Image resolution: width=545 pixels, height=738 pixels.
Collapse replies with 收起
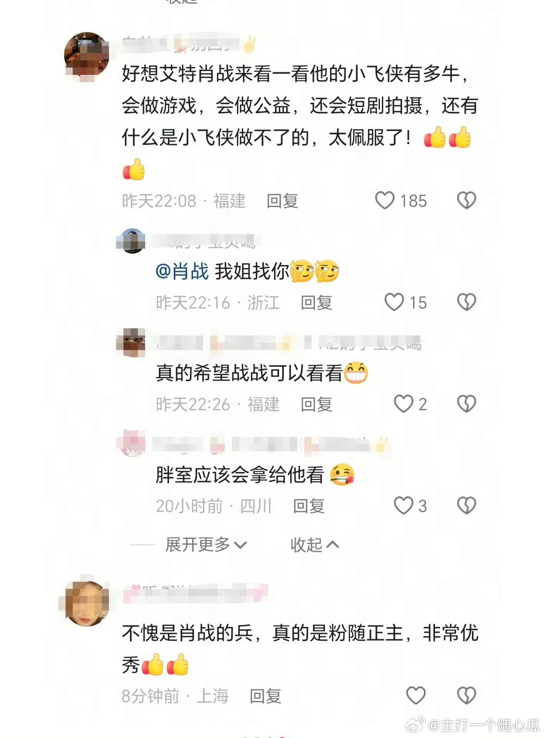tap(314, 545)
